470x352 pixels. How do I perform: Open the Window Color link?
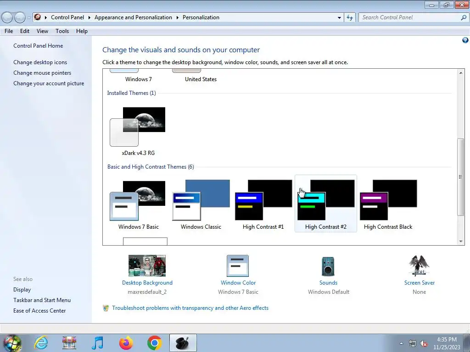(x=238, y=282)
